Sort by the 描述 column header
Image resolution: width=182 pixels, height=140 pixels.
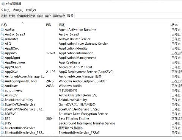click(x=62, y=25)
